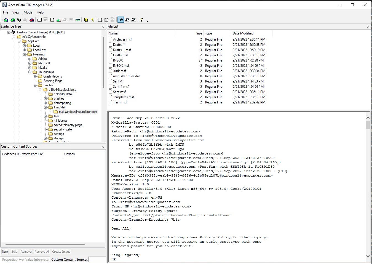Click the Obtain Protected Files safe icon

(x=86, y=20)
